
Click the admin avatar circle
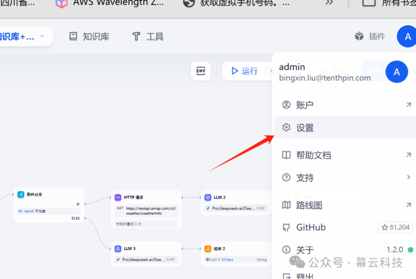click(x=396, y=72)
